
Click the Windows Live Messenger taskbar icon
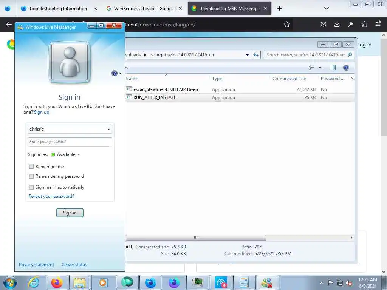pos(267,282)
